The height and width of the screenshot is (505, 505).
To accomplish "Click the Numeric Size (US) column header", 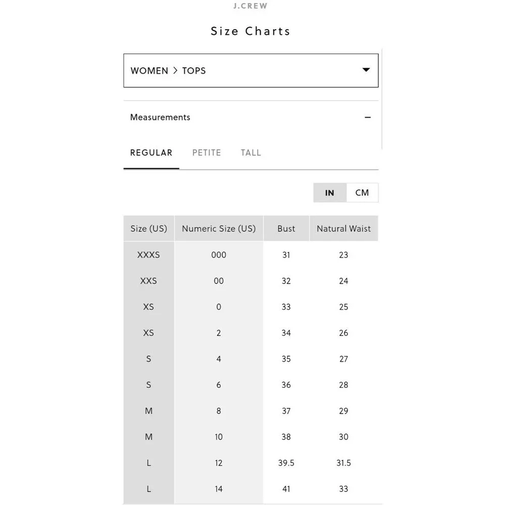I will click(219, 228).
